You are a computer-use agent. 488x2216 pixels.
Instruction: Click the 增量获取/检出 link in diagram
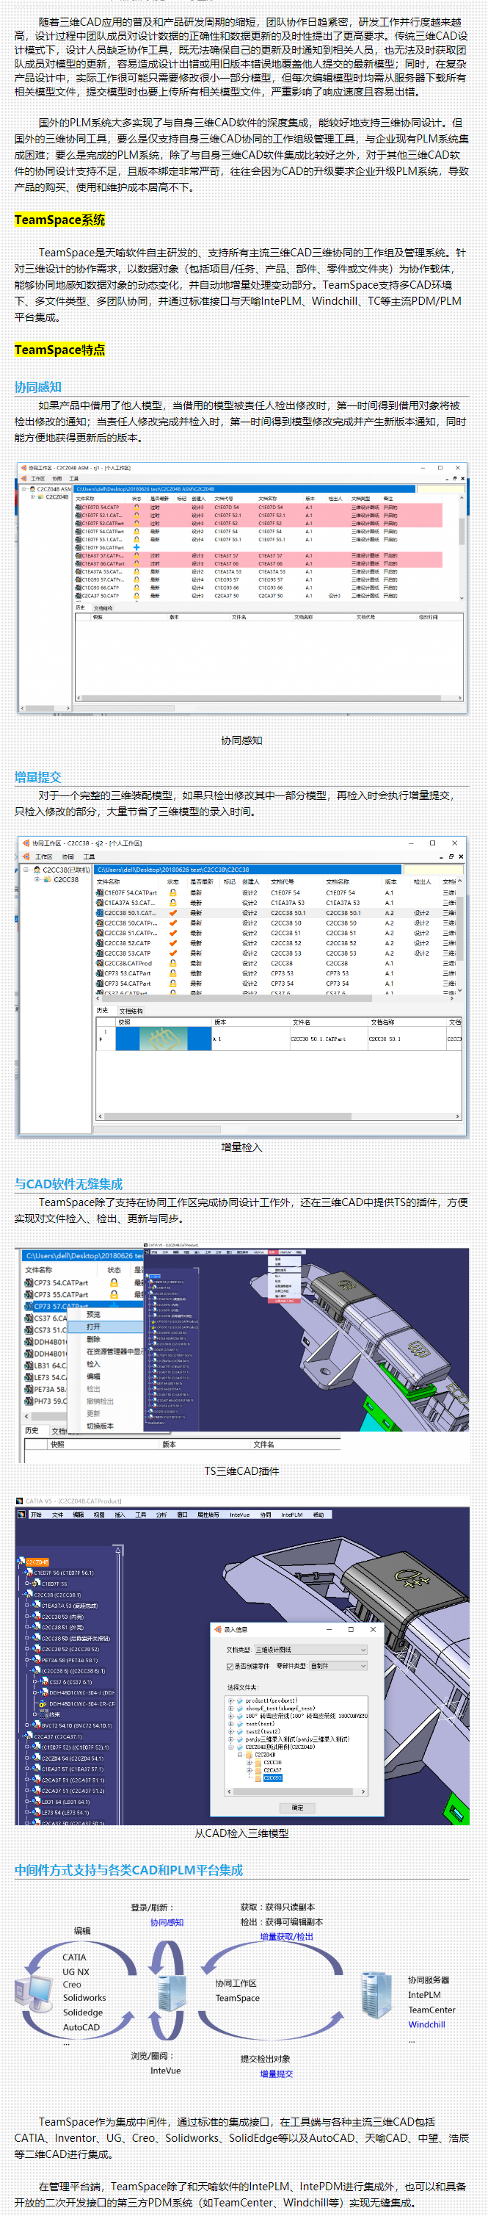click(287, 1936)
